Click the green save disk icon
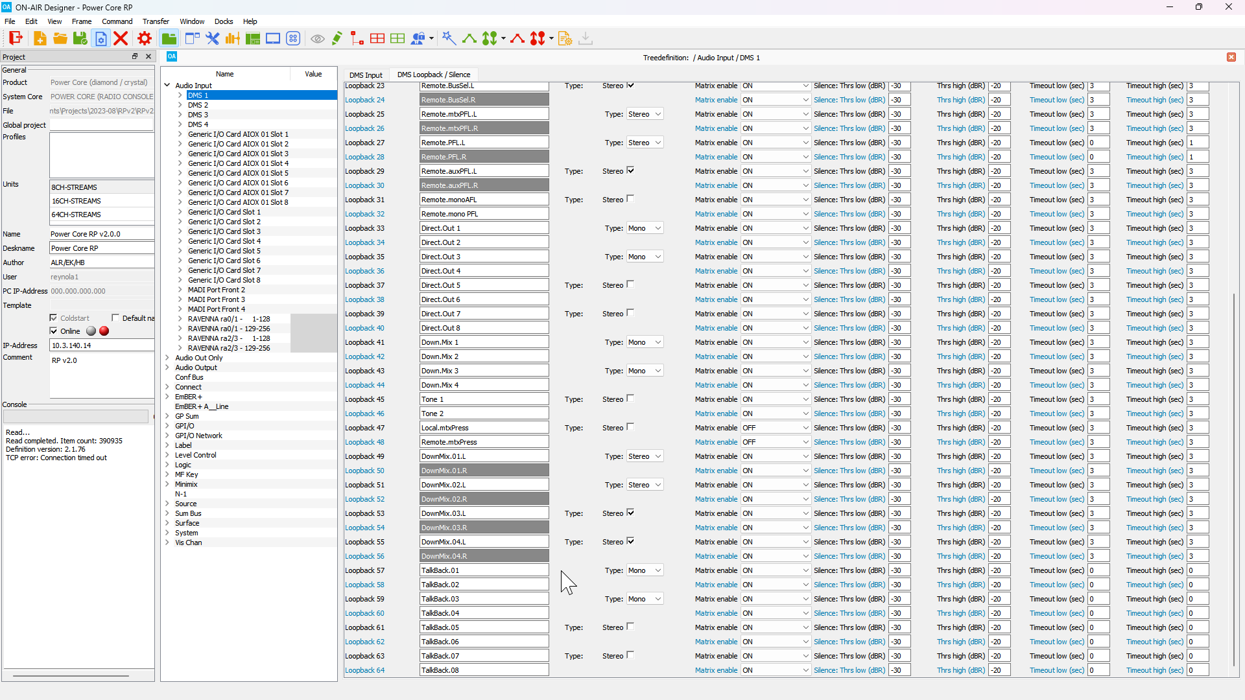 [x=80, y=39]
